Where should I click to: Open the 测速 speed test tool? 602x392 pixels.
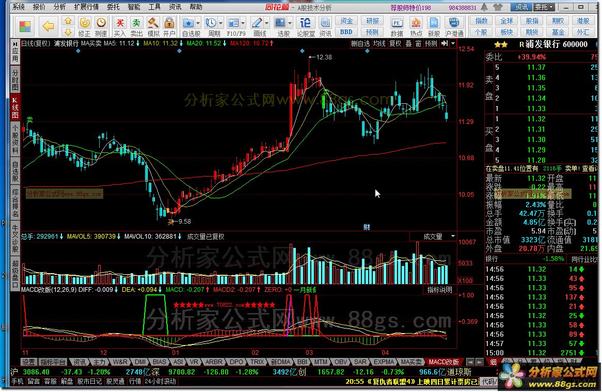101,26
